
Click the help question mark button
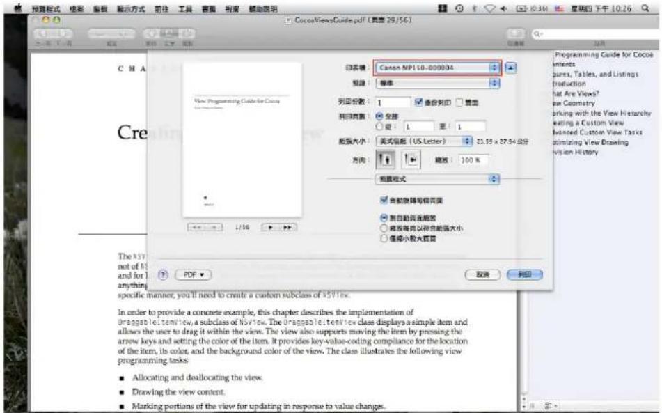coord(163,275)
